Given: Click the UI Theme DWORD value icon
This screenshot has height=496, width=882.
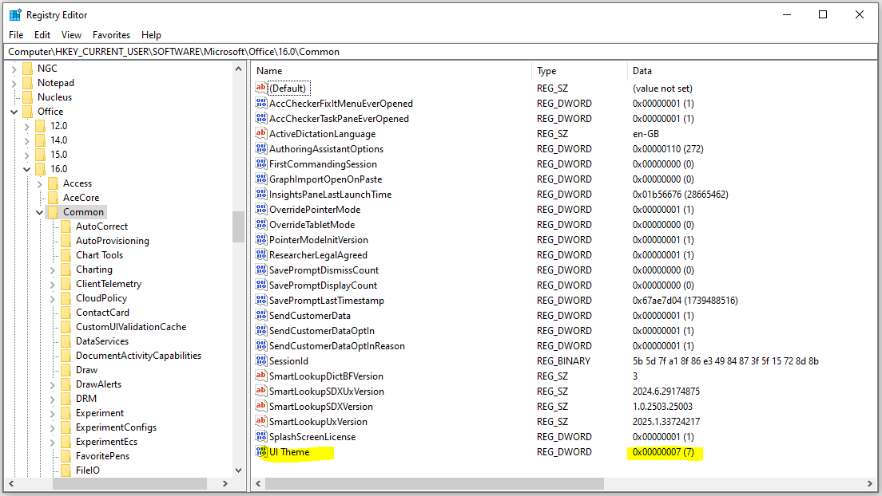Looking at the screenshot, I should 261,451.
